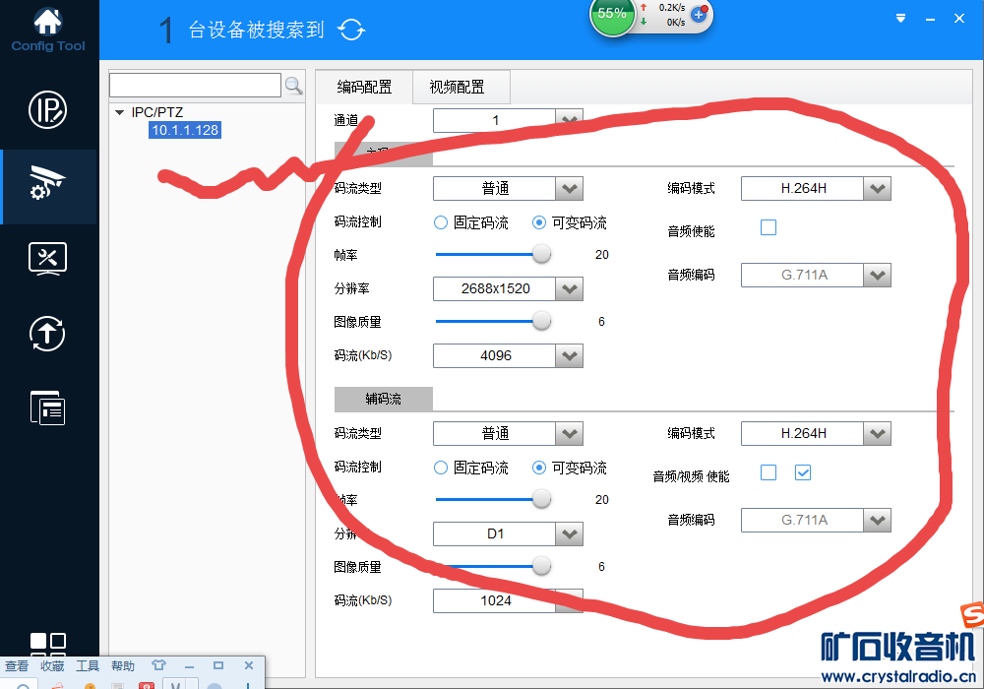Open main stream 音频编码 G.711A dropdown
The height and width of the screenshot is (689, 984).
click(816, 275)
